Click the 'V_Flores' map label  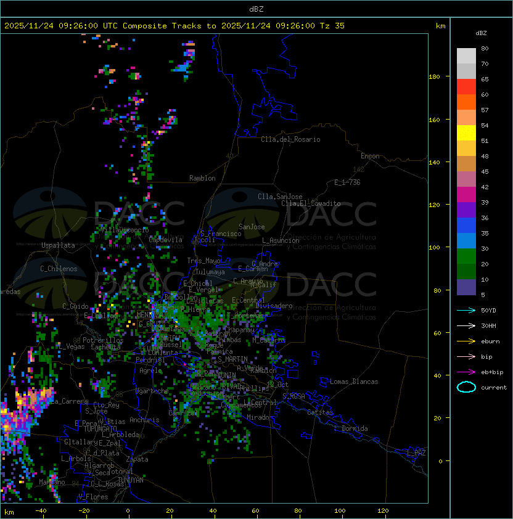point(93,497)
